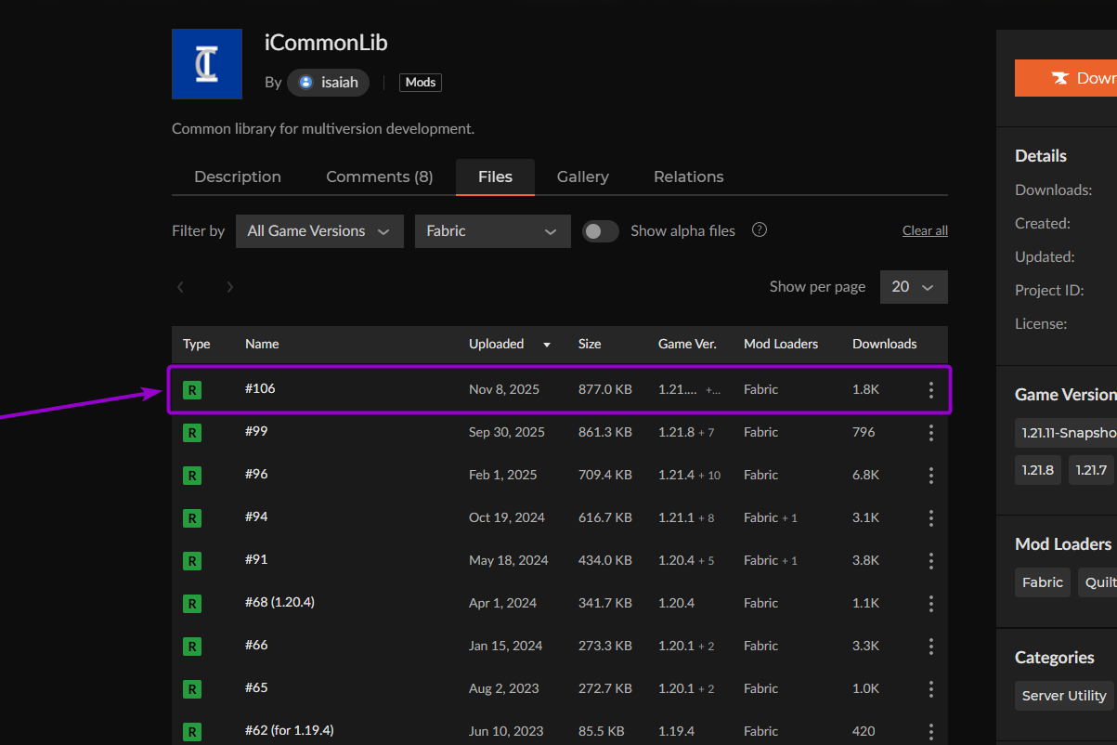Click the release type badge for #96
The height and width of the screenshot is (745, 1117).
point(192,476)
